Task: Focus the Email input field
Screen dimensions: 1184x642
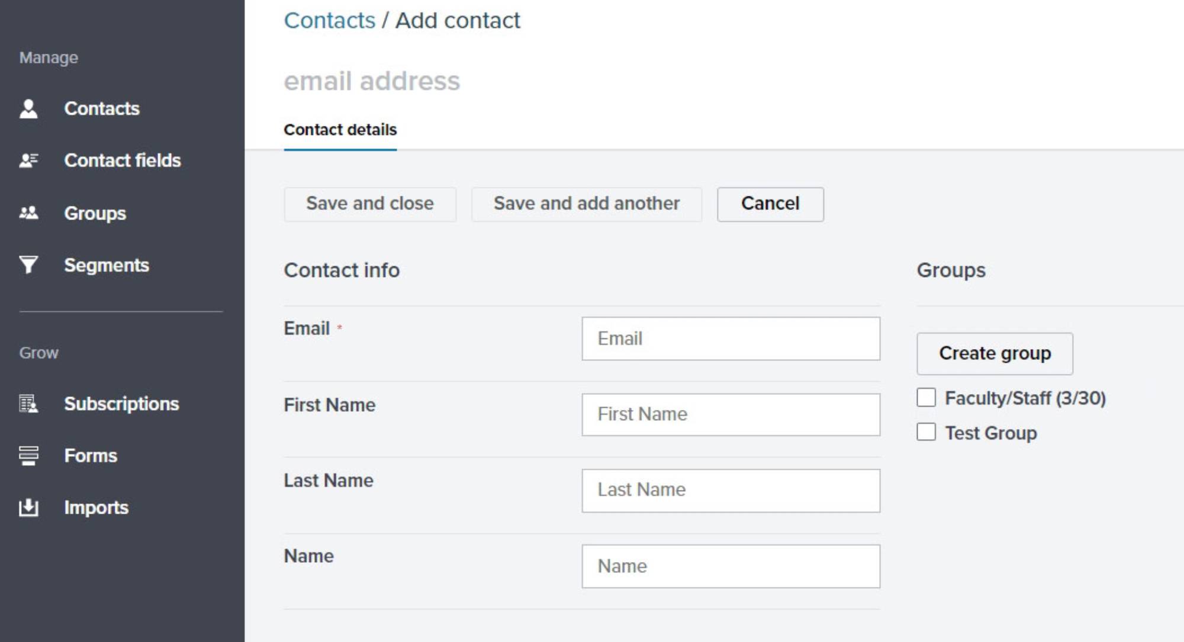Action: tap(730, 338)
